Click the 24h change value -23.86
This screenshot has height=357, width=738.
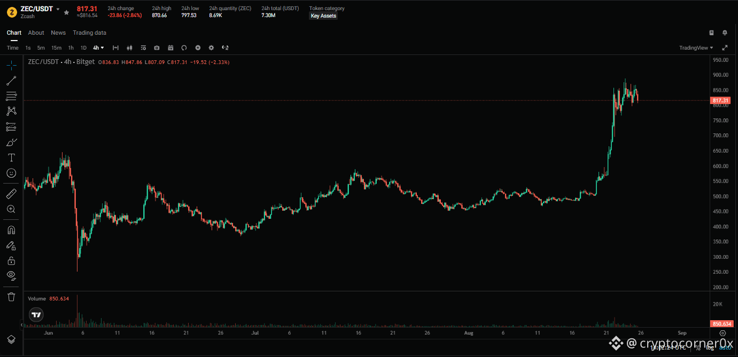coord(125,15)
